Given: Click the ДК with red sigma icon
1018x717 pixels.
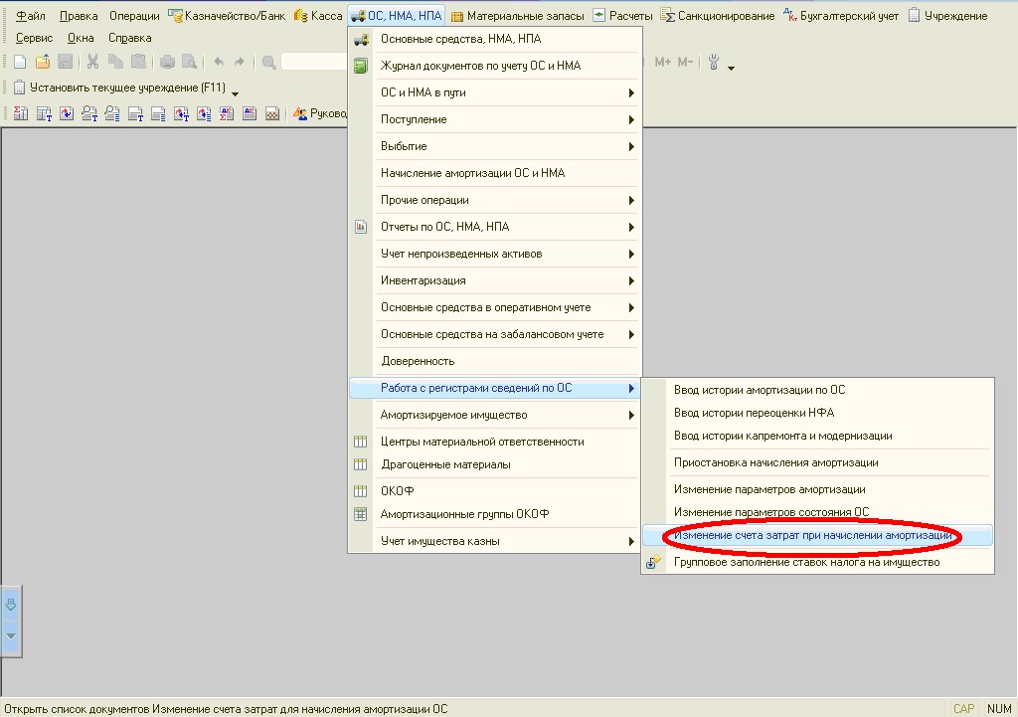Looking at the screenshot, I should [227, 113].
